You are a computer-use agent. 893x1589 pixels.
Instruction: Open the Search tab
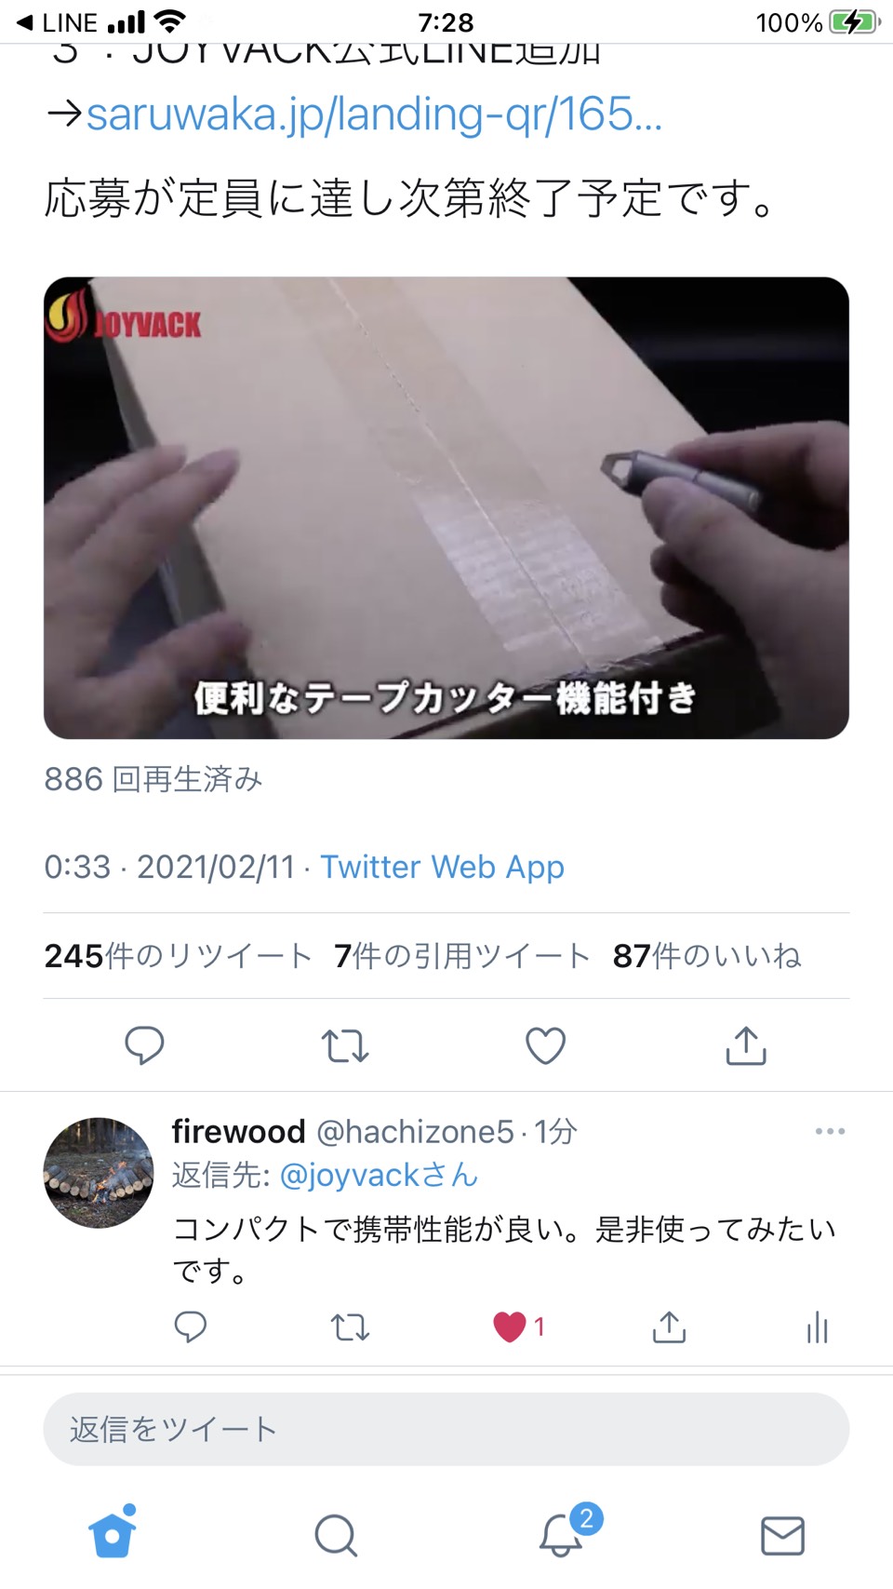[336, 1535]
